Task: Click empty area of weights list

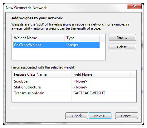Action: (x=59, y=54)
